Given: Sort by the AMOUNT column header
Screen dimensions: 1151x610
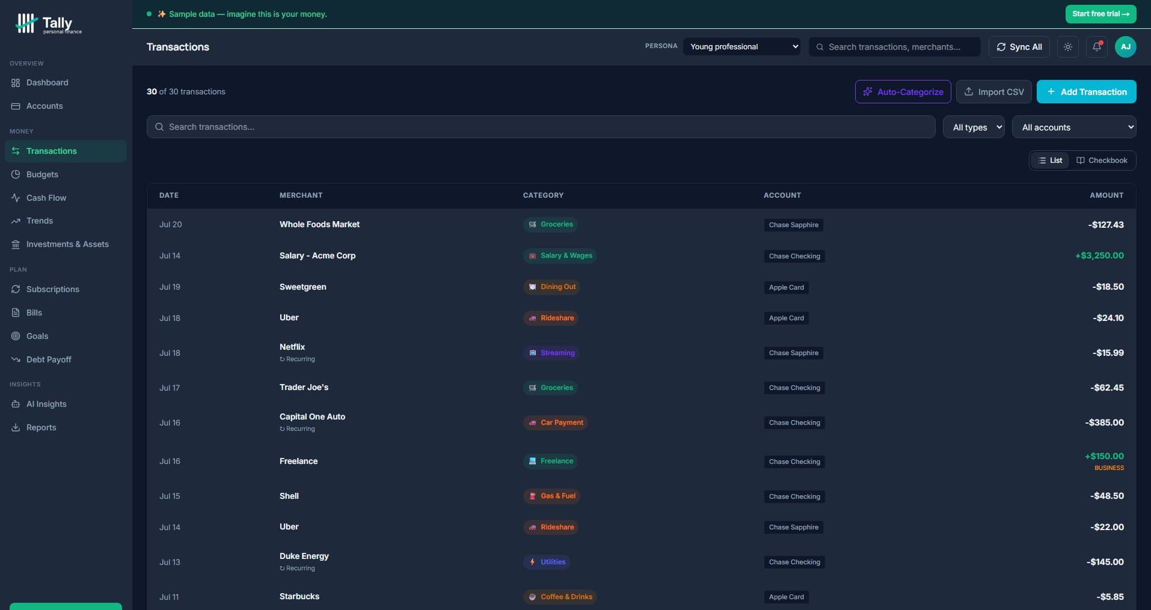Looking at the screenshot, I should (x=1106, y=195).
